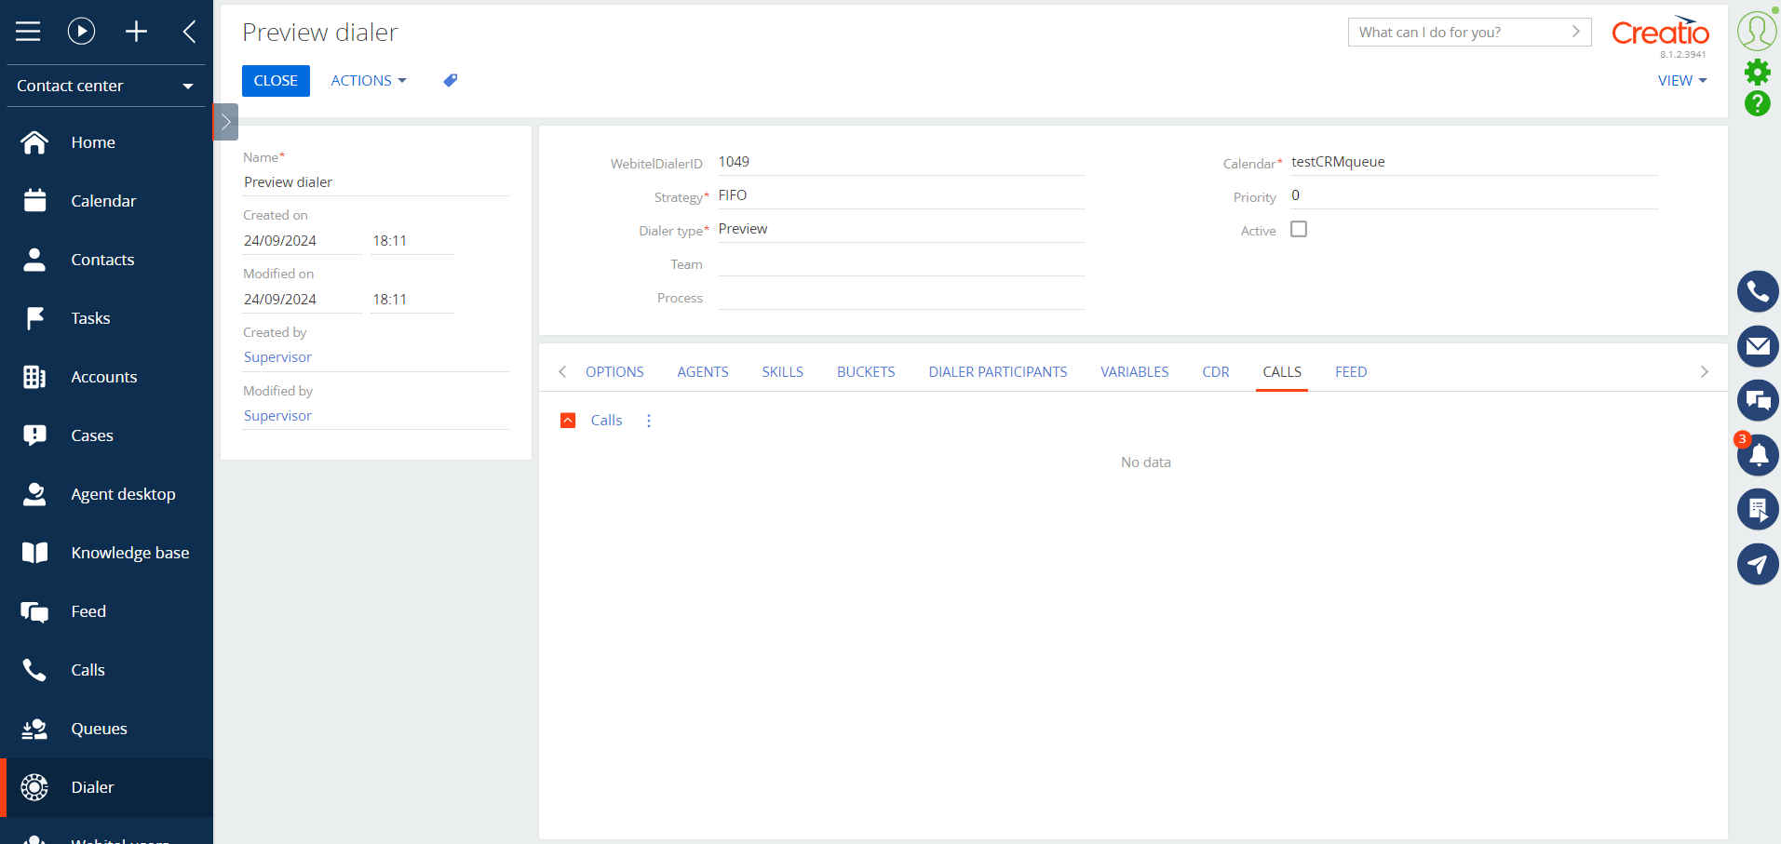Viewport: 1781px width, 844px height.
Task: Open notifications bell with badge 3
Action: click(x=1758, y=455)
